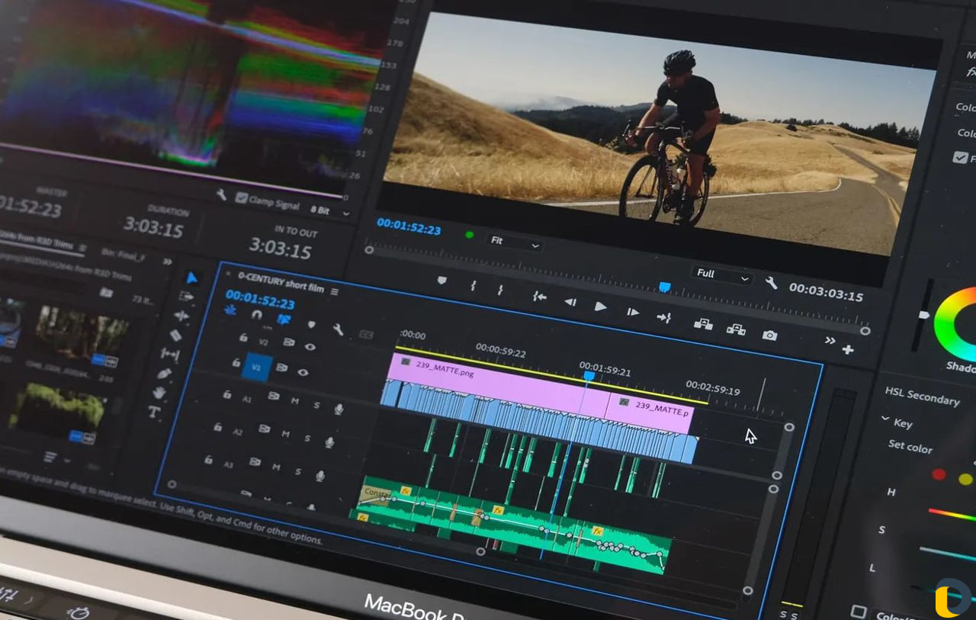Screen dimensions: 976x620
Task: Toggle timeline Snap magnet
Action: pyautogui.click(x=257, y=314)
